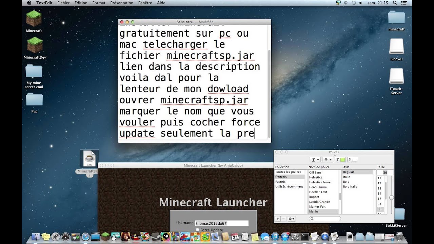Open Terminal in the Dock

(x=305, y=237)
